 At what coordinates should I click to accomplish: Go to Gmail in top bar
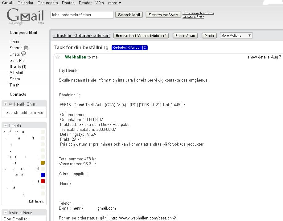pos(8,3)
